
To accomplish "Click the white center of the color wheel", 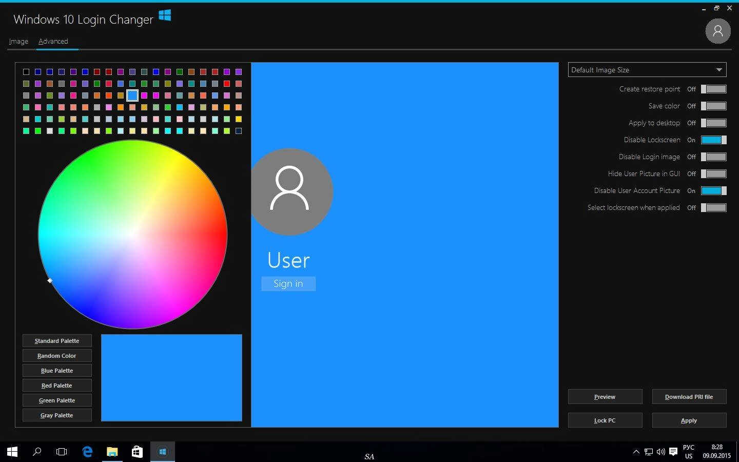I will point(132,235).
